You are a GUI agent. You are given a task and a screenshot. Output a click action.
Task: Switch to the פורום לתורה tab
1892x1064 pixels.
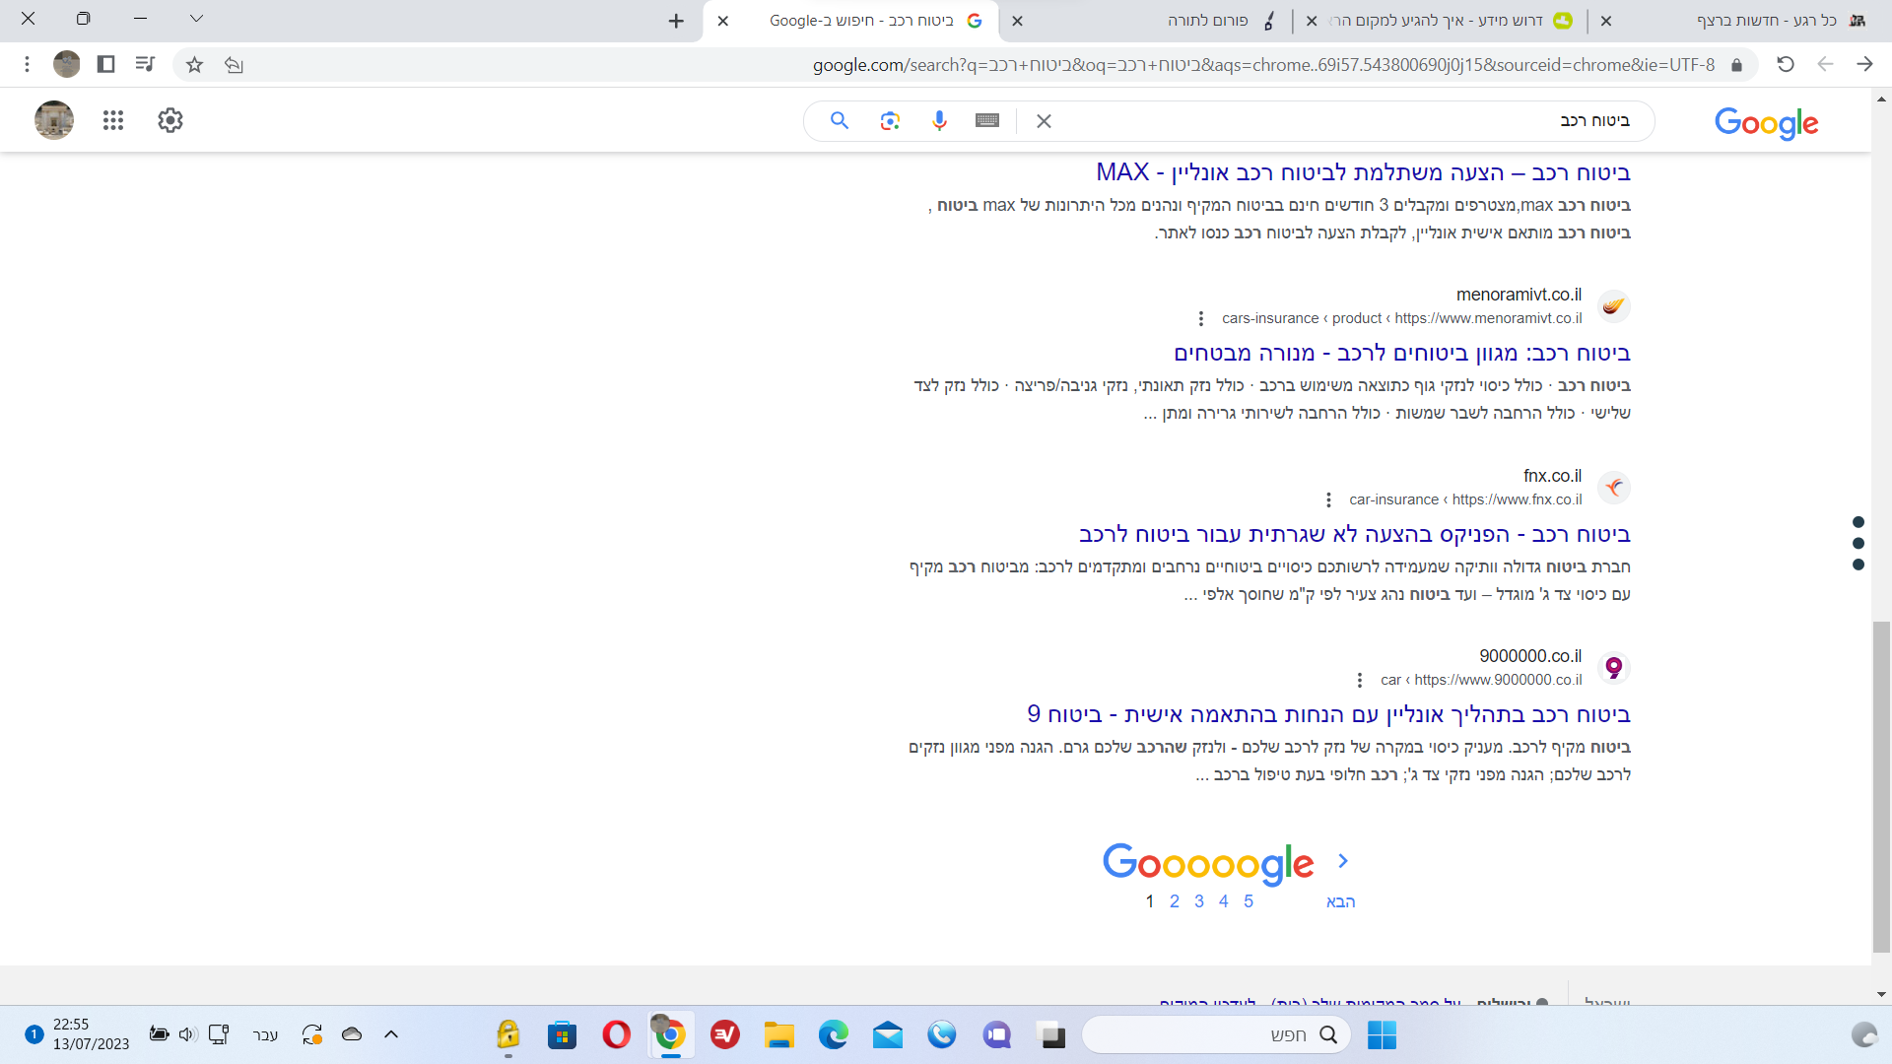click(1207, 20)
